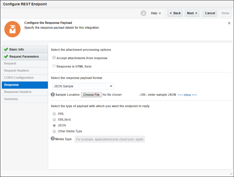Click the green checkmark beside Basic Info

point(6,49)
